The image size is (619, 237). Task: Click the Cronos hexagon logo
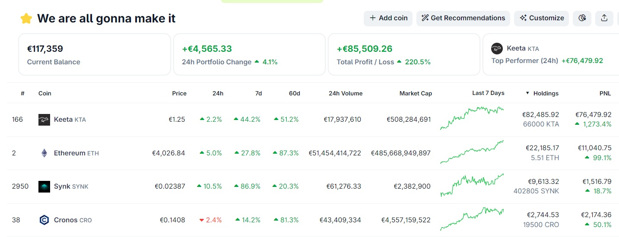click(44, 220)
